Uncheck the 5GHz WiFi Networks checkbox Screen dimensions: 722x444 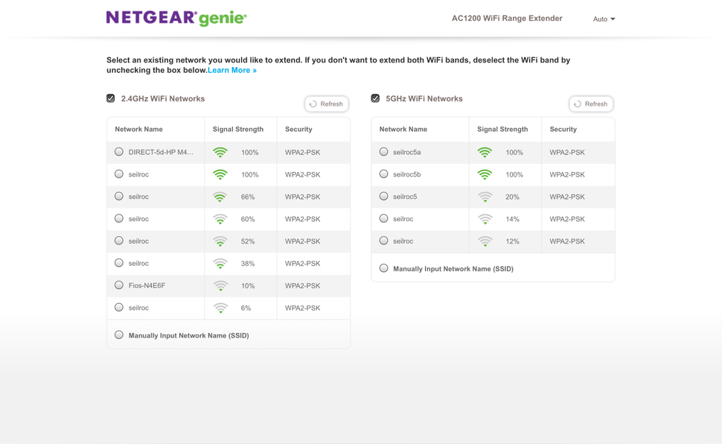pos(374,98)
